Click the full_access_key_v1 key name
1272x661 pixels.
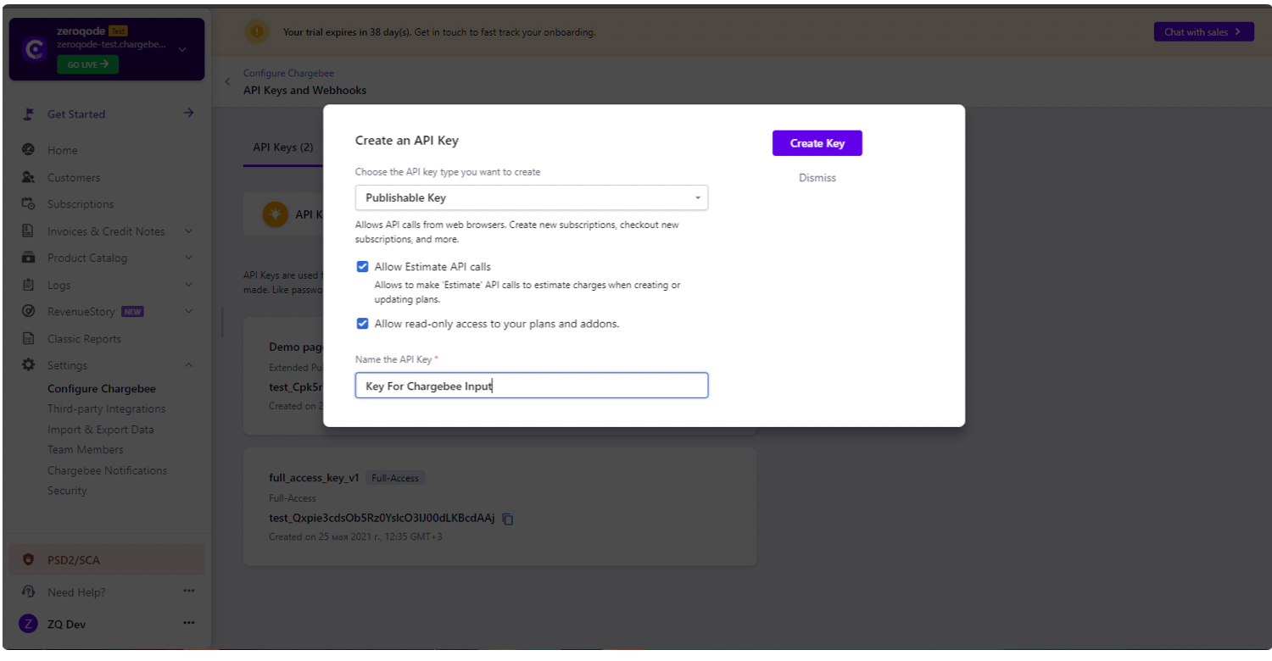(314, 478)
